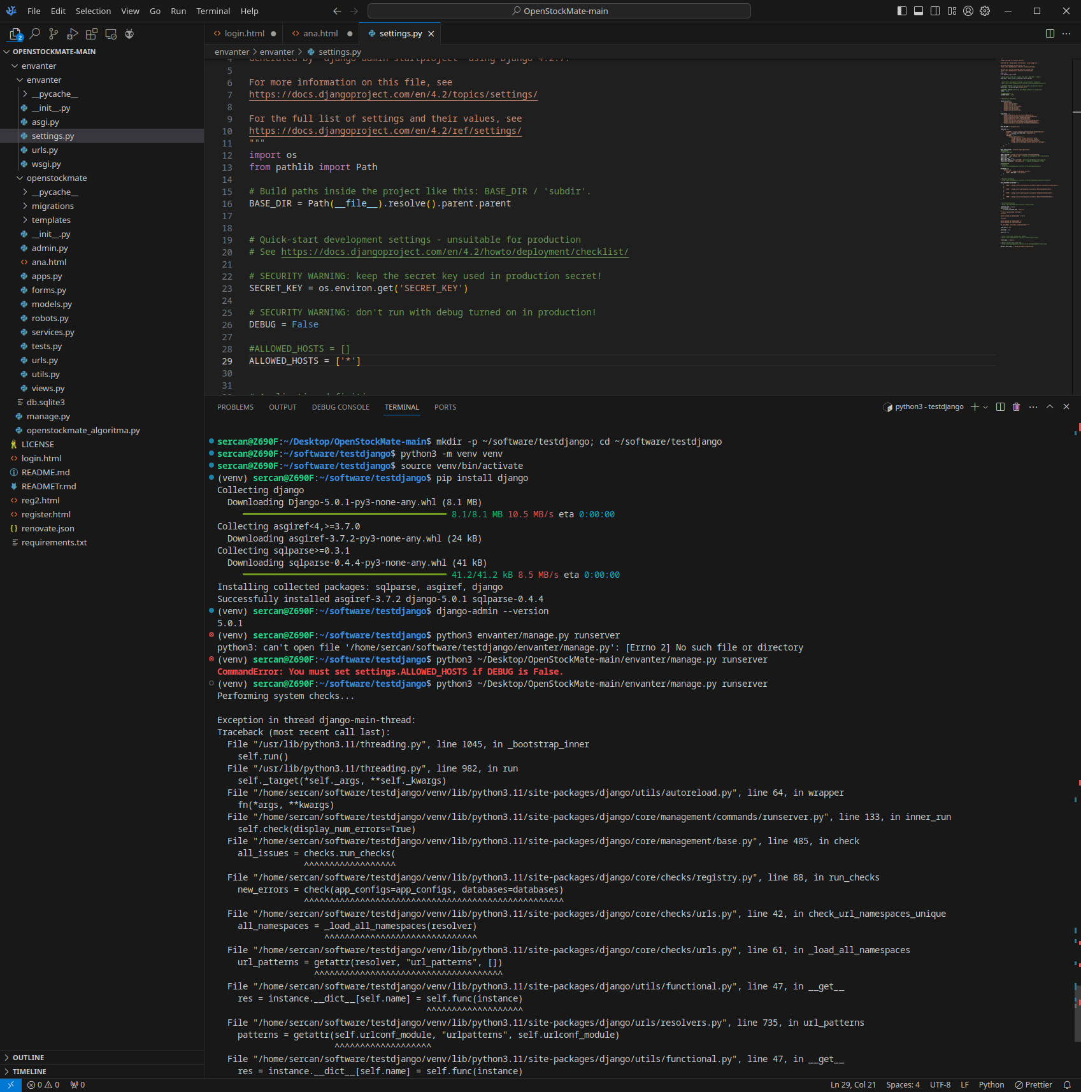Open notifications bell in status bar
This screenshot has width=1081, height=1092.
tap(1067, 1085)
